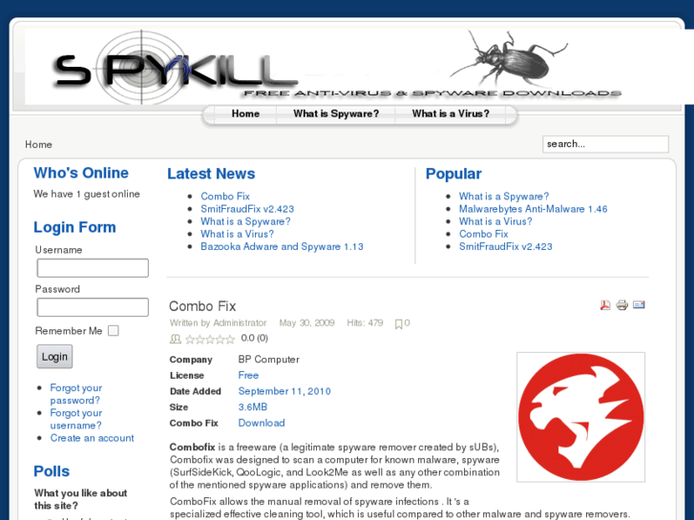Image resolution: width=694 pixels, height=520 pixels.
Task: Open What is Spyware? menu item
Action: tap(336, 114)
